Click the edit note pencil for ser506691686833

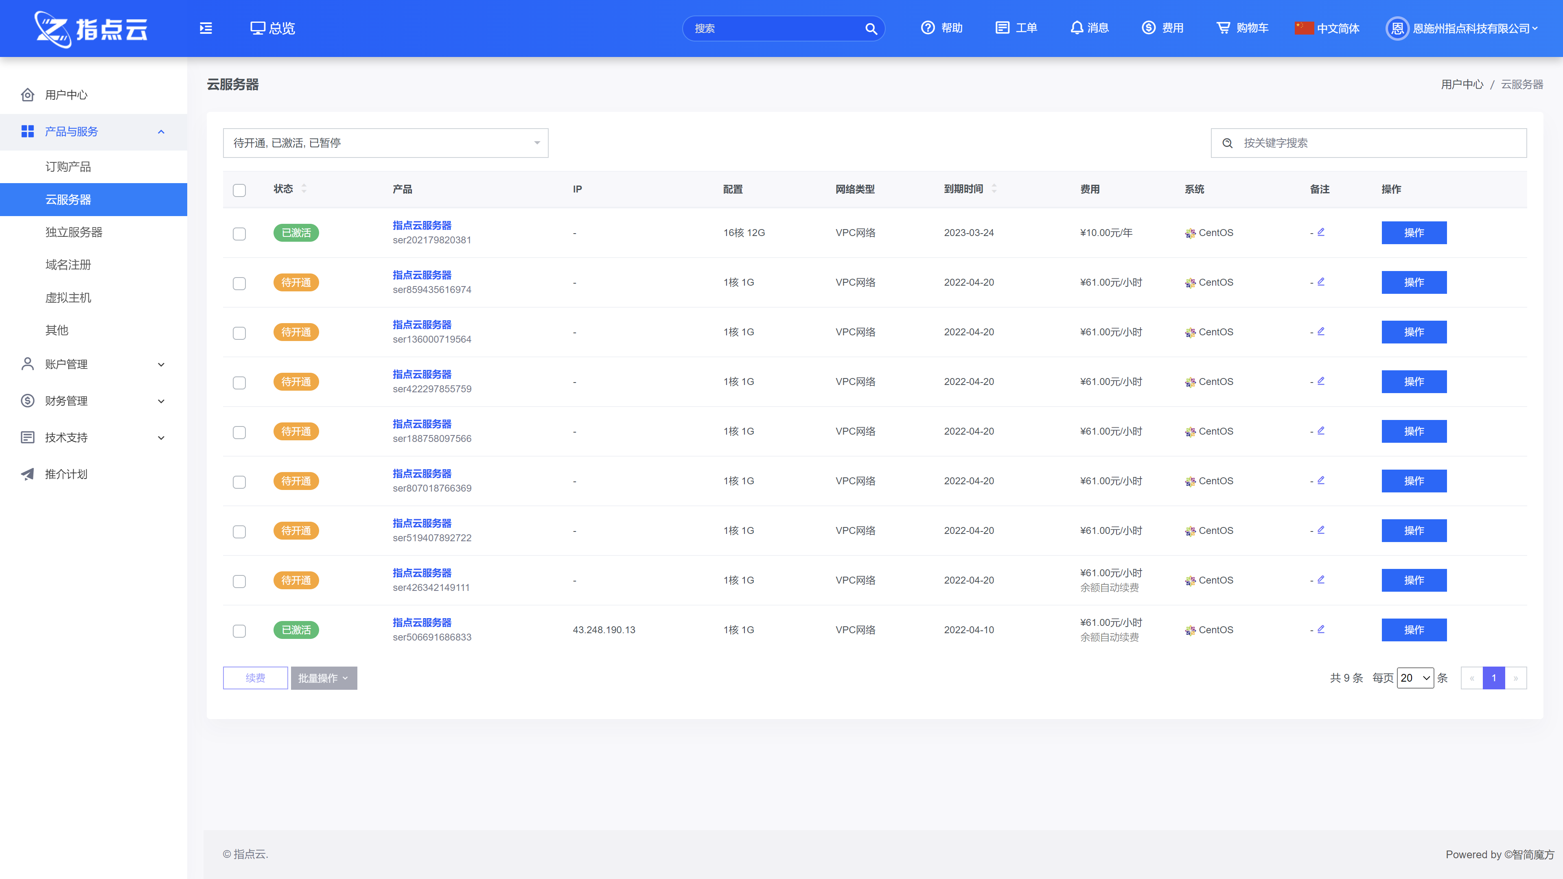[x=1321, y=629]
